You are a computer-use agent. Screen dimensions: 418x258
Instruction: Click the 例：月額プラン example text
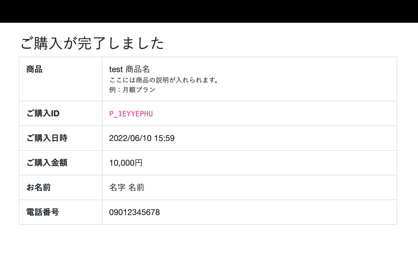pyautogui.click(x=132, y=90)
